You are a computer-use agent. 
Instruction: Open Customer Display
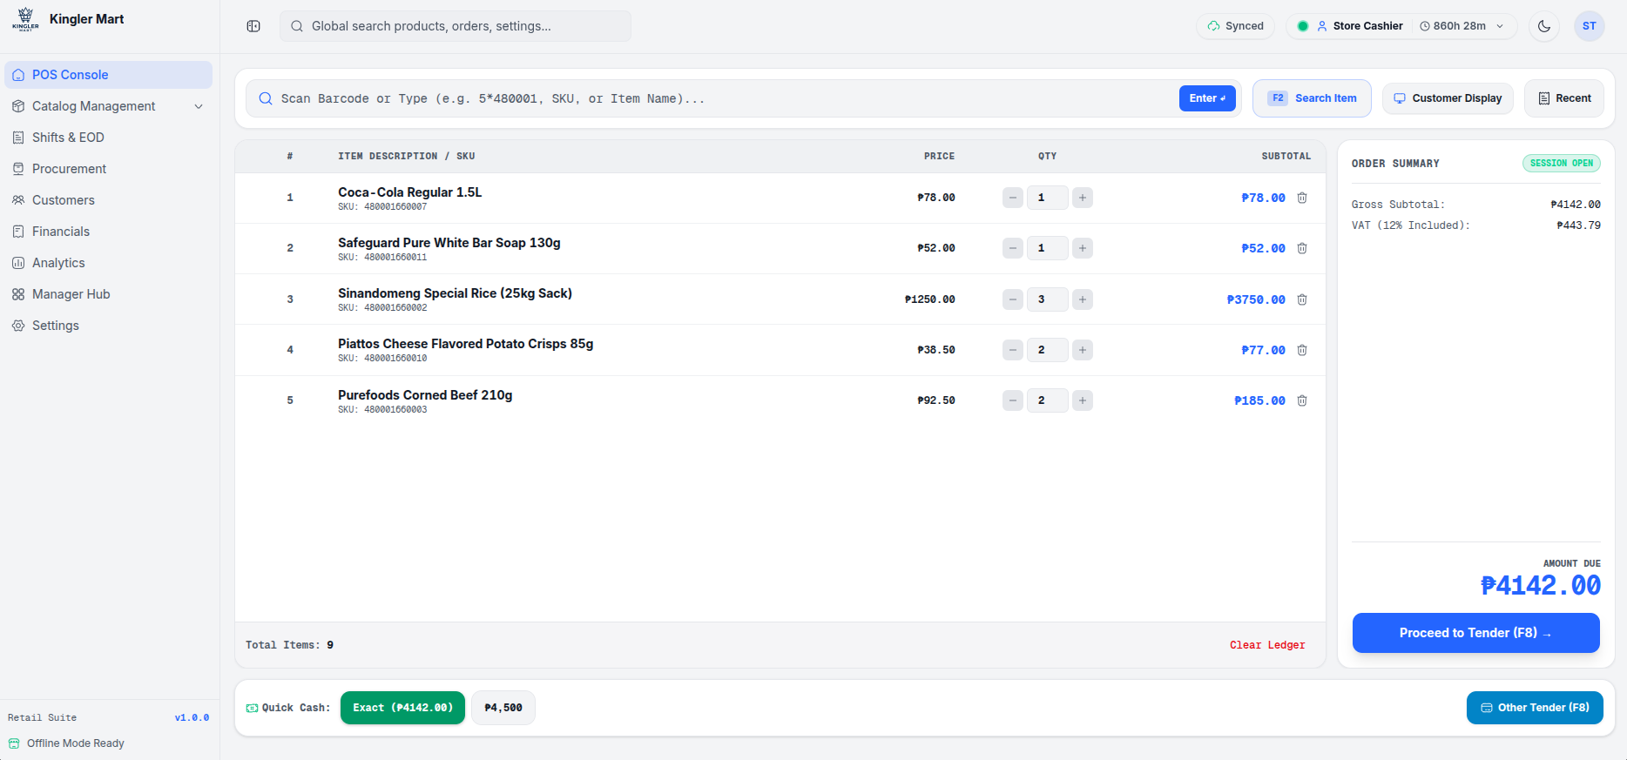pyautogui.click(x=1448, y=98)
